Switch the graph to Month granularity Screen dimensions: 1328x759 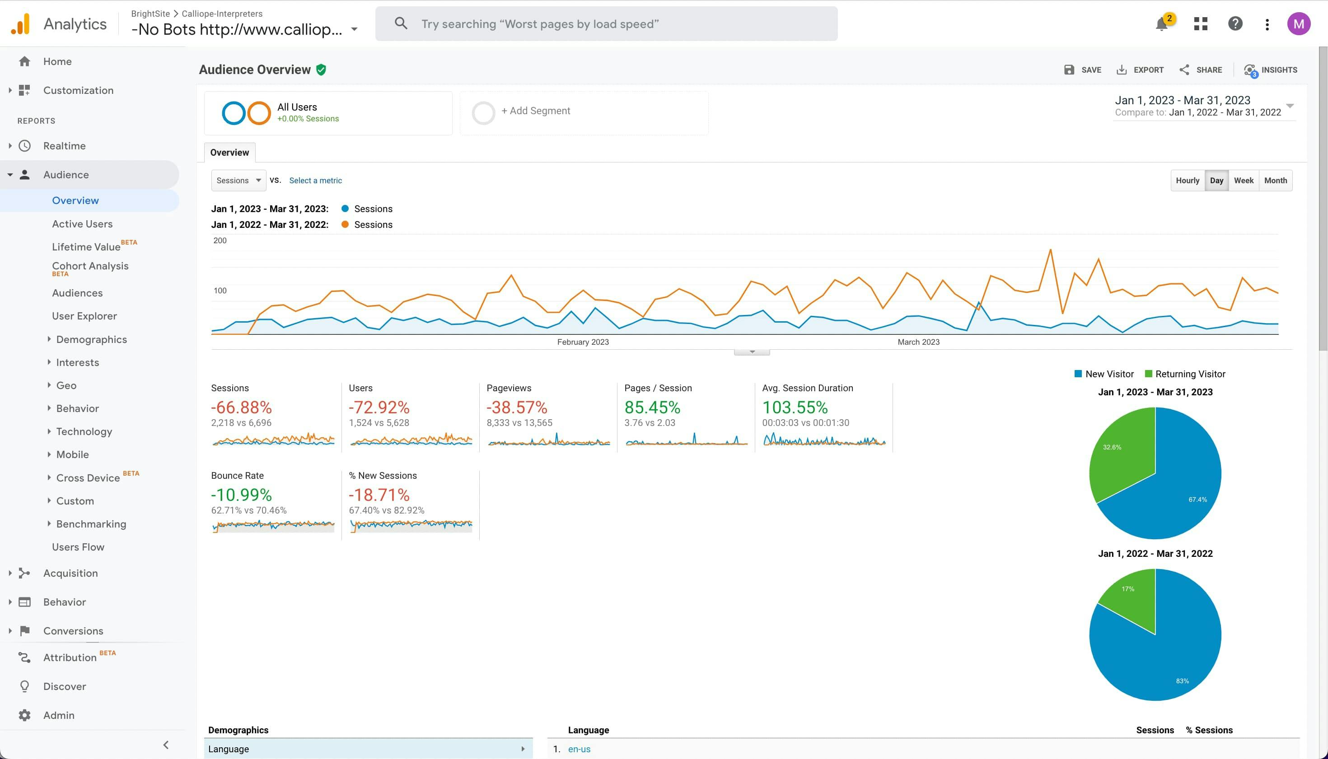coord(1275,180)
